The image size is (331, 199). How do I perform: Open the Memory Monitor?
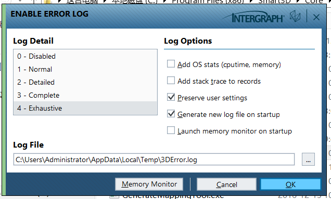pyautogui.click(x=149, y=184)
